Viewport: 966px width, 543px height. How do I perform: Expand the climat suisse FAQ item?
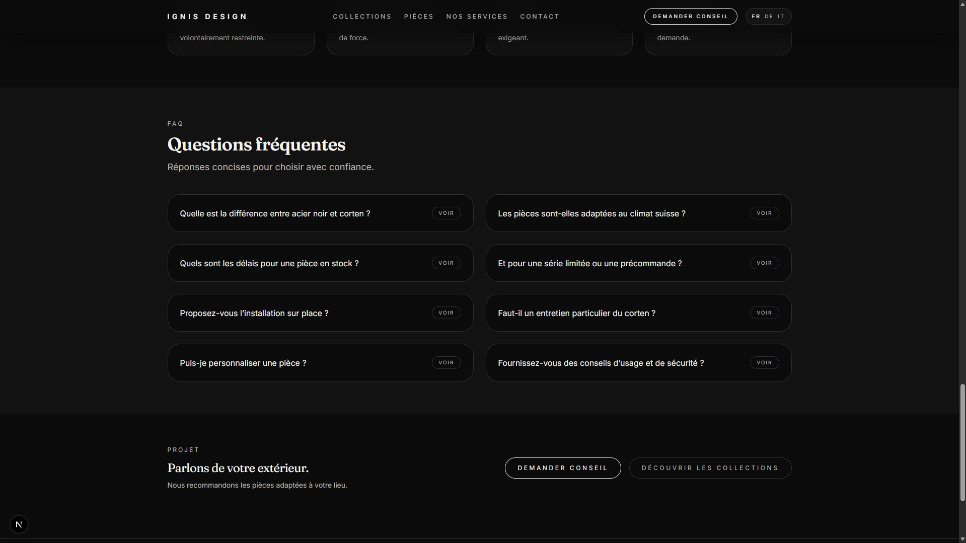[764, 213]
